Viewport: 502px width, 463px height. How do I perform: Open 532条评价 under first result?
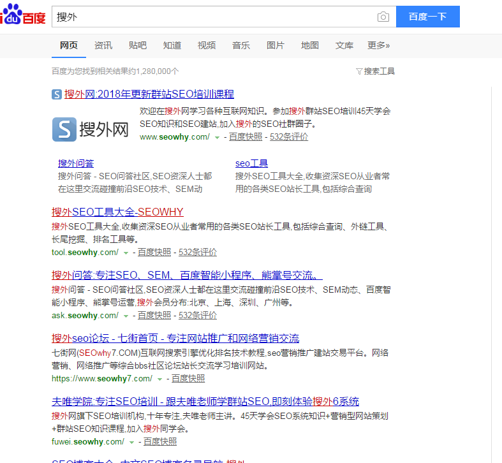(x=289, y=136)
